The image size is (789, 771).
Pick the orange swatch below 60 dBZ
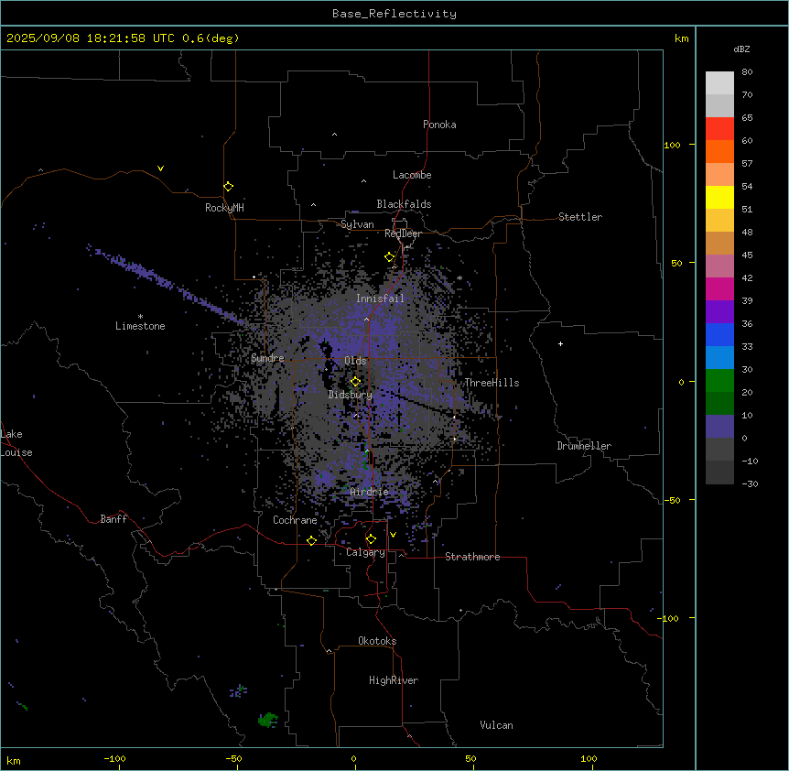[719, 151]
